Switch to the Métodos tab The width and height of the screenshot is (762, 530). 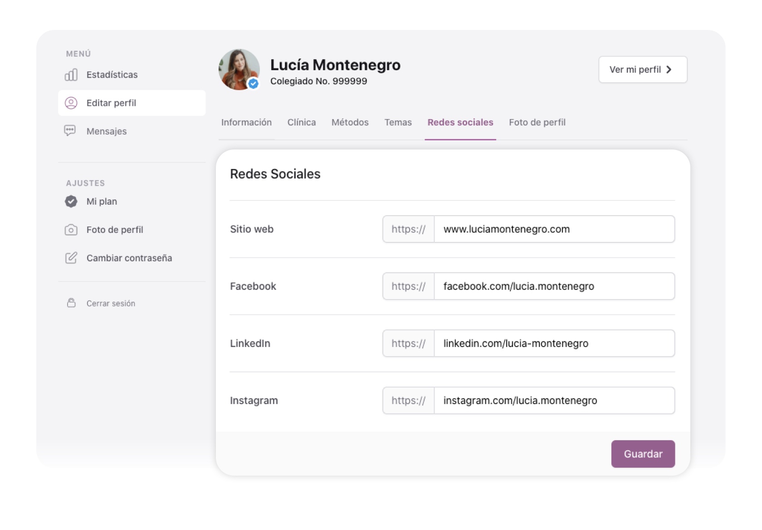tap(350, 122)
